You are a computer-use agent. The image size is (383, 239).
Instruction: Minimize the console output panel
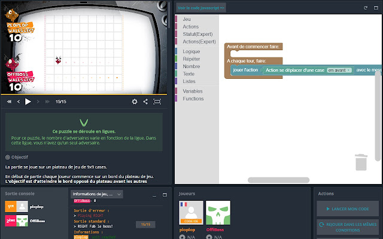154,195
